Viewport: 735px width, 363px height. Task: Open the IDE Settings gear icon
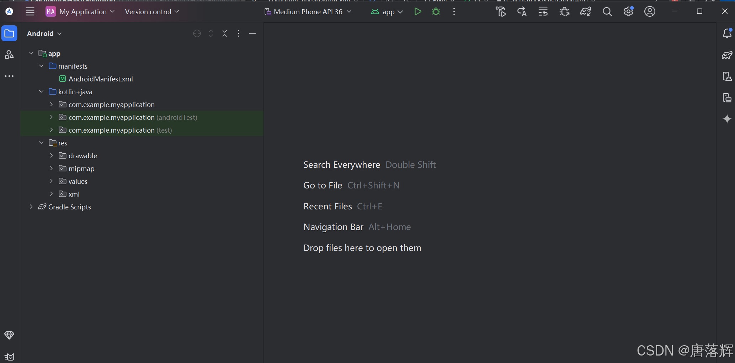point(628,11)
